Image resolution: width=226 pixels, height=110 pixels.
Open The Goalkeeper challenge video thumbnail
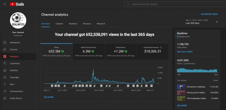181,98
